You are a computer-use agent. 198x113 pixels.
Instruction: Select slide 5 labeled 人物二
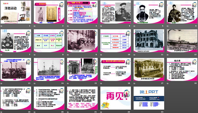(149, 12)
